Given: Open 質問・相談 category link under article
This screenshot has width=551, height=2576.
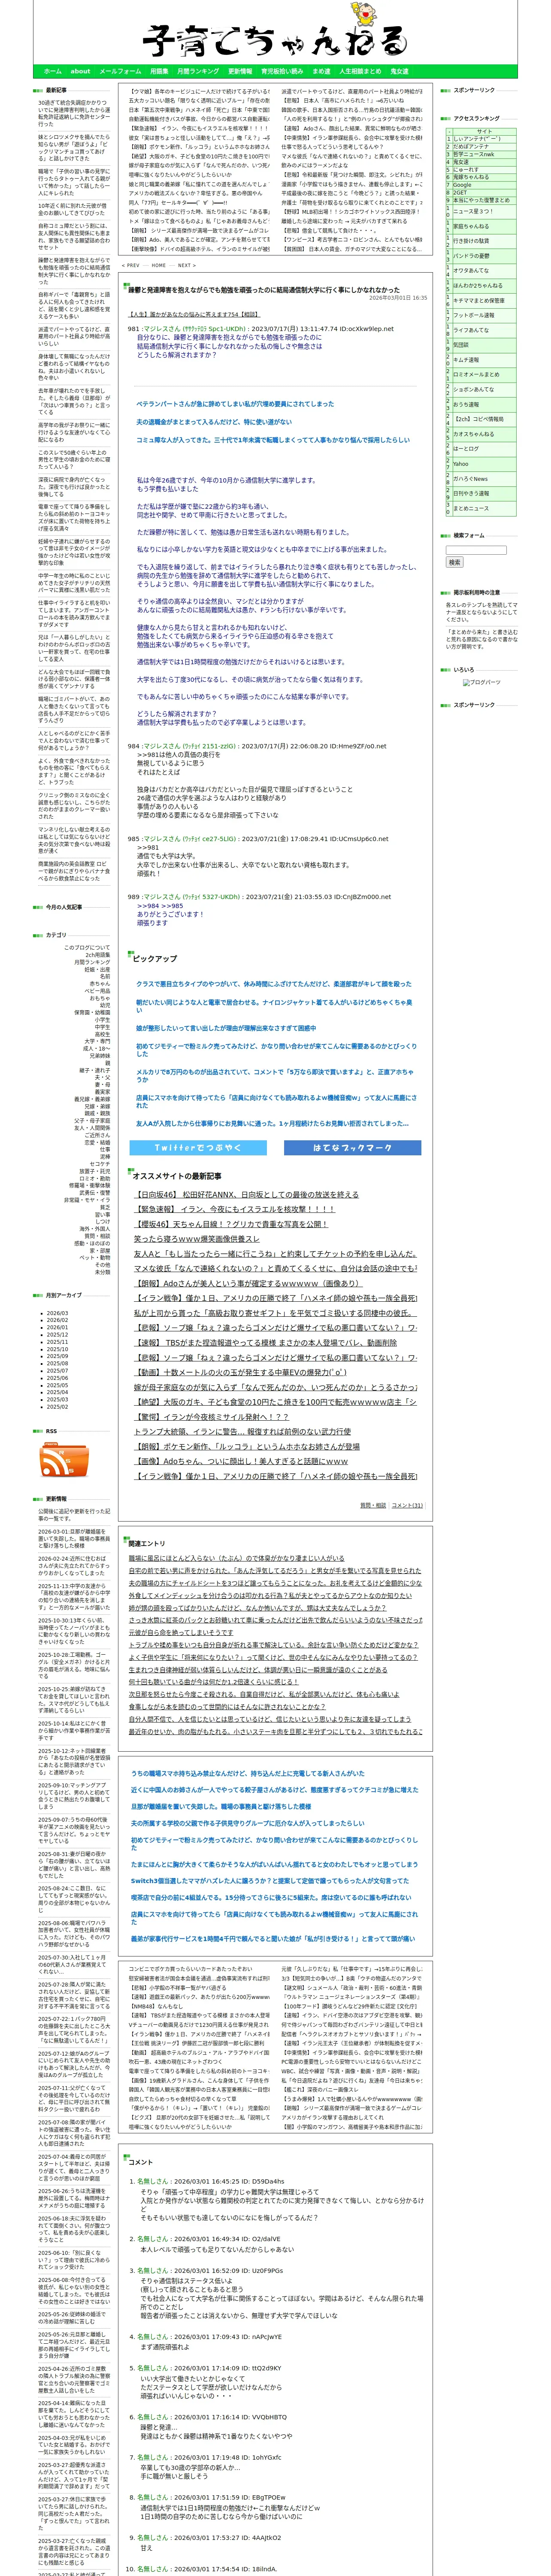Looking at the screenshot, I should [372, 1505].
